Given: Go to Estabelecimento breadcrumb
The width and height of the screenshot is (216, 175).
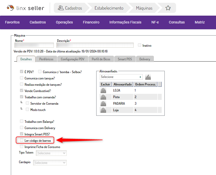Looking at the screenshot, I should [x=109, y=8].
